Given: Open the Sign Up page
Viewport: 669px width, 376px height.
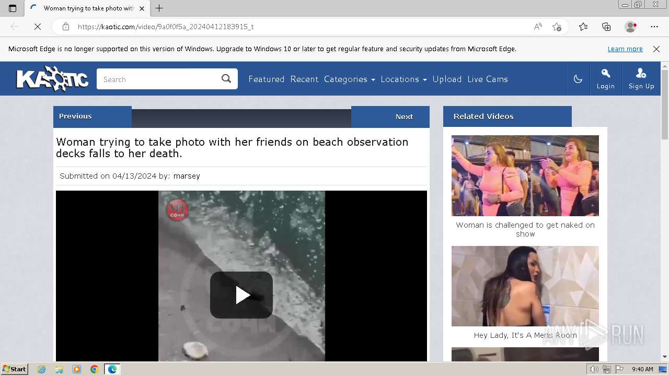Looking at the screenshot, I should 641,79.
